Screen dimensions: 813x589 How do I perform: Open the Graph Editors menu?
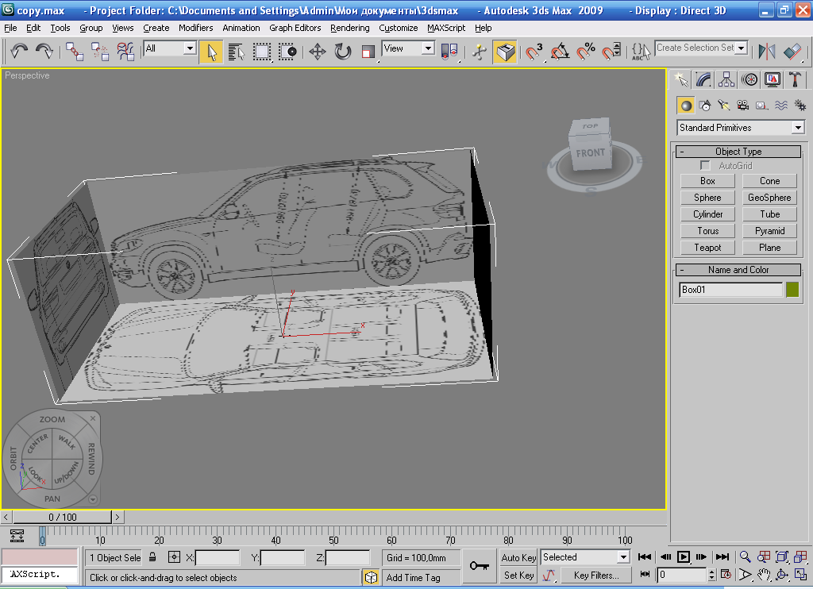pyautogui.click(x=295, y=28)
